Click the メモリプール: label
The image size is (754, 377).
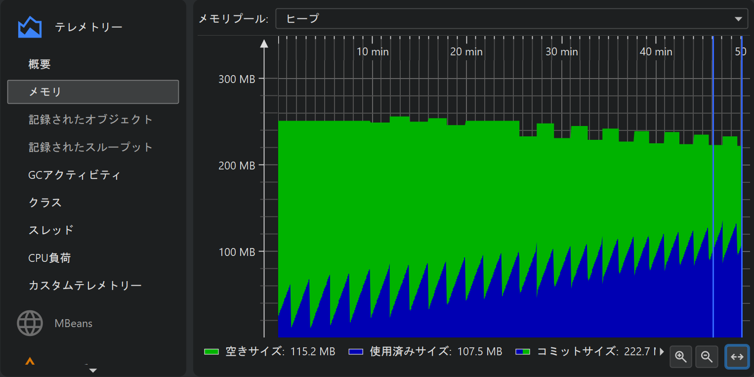pyautogui.click(x=233, y=19)
